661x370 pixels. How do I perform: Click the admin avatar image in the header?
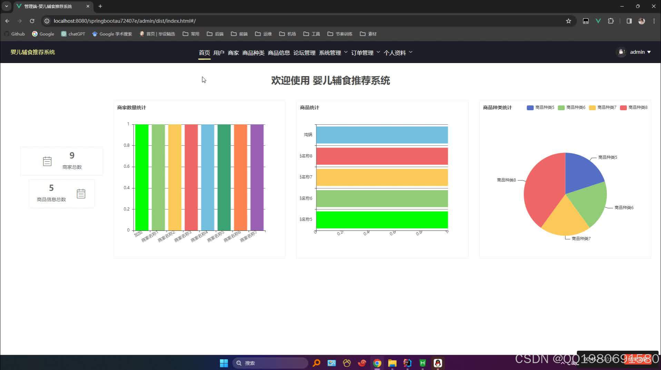[621, 52]
